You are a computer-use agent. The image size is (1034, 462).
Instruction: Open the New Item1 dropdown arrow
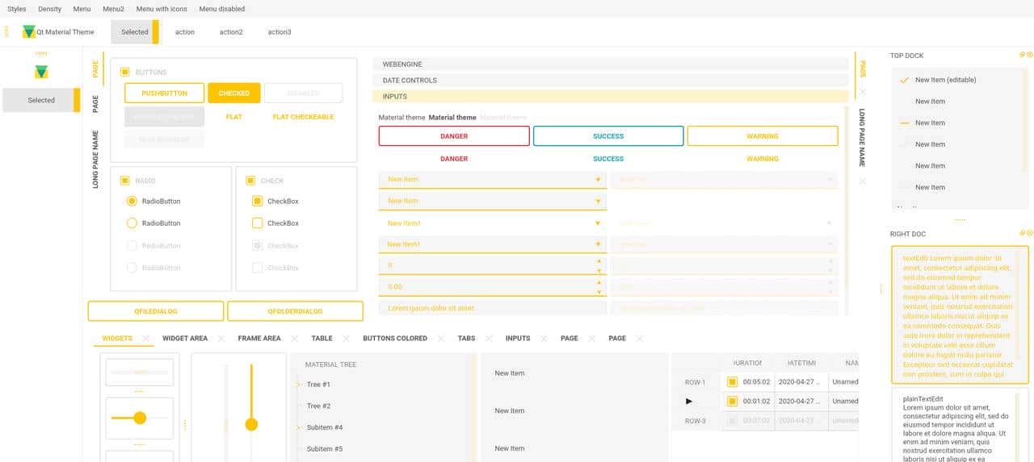(598, 223)
